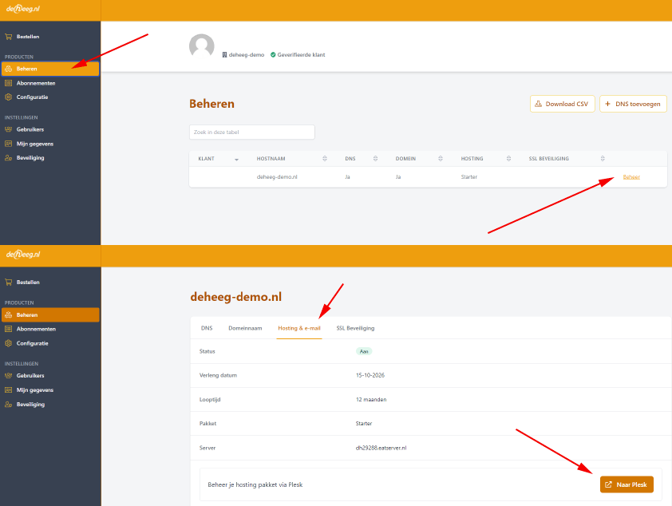Image resolution: width=672 pixels, height=506 pixels.
Task: Click the deheeg.nl logo in top panel
Action: click(x=22, y=9)
